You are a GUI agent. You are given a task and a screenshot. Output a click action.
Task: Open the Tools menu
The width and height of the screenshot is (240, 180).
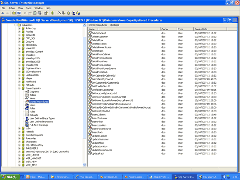[x=29, y=8]
